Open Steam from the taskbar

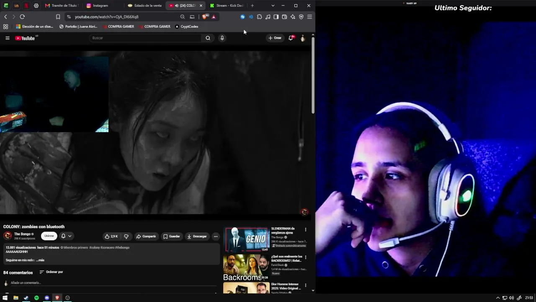(26, 298)
